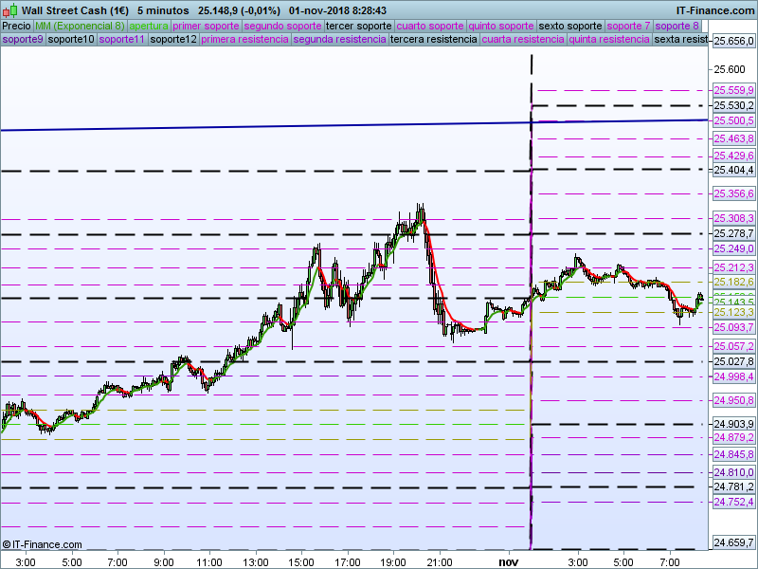Select the quinto soporte indicator
The image size is (758, 569).
pos(501,27)
